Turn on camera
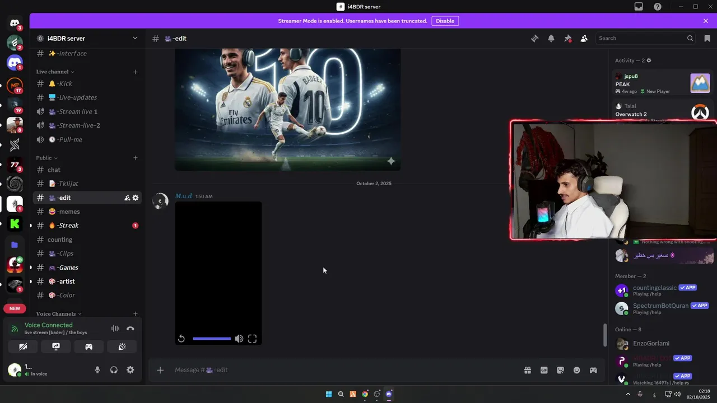 [23, 346]
